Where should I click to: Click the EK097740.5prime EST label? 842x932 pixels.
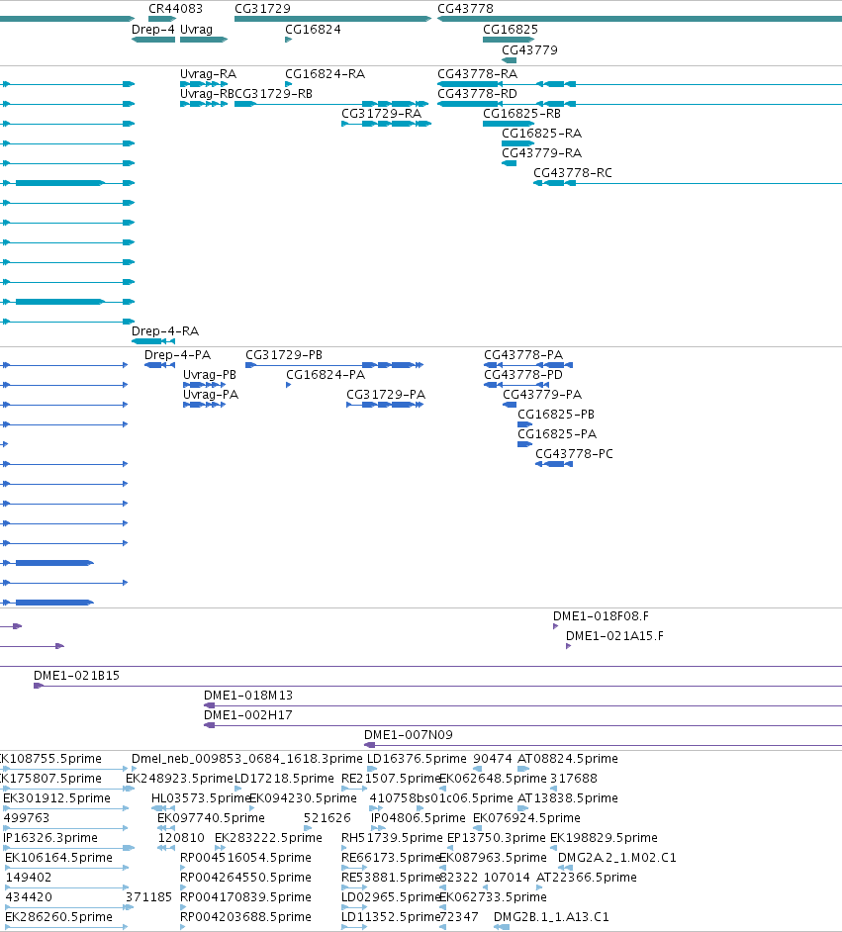click(x=211, y=818)
